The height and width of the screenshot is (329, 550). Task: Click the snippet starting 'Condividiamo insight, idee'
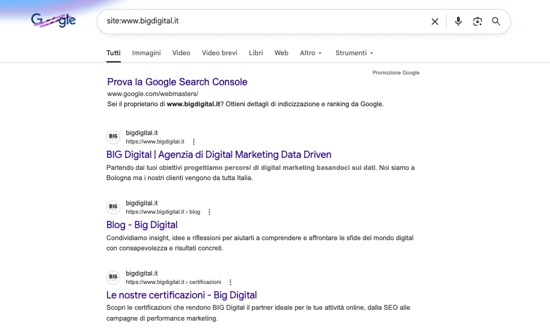point(260,243)
